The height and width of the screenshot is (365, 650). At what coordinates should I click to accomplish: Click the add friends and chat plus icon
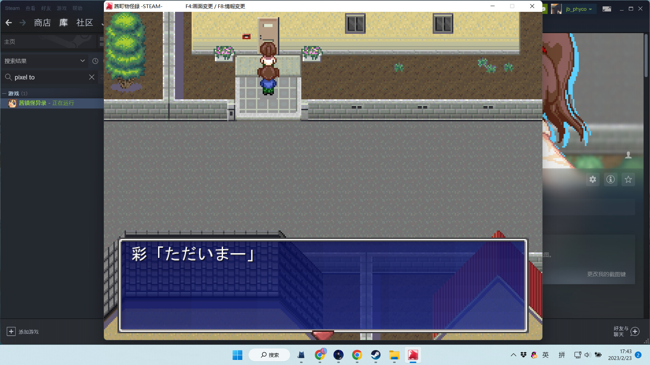point(635,332)
